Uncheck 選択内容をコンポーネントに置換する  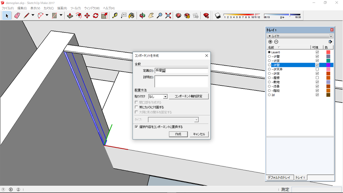[137, 127]
